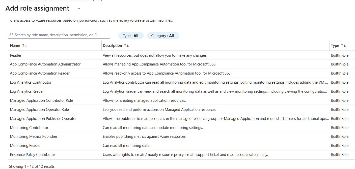Open the Category : All filter
355x169 pixels.
click(163, 36)
